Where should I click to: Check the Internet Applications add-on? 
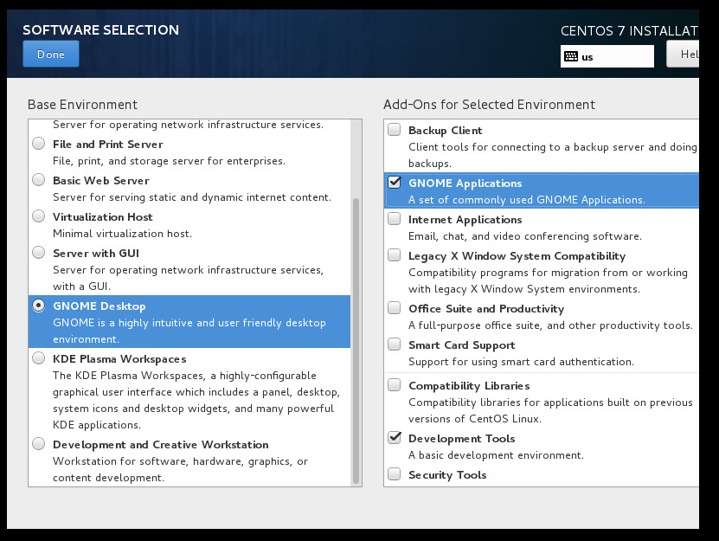coord(395,219)
